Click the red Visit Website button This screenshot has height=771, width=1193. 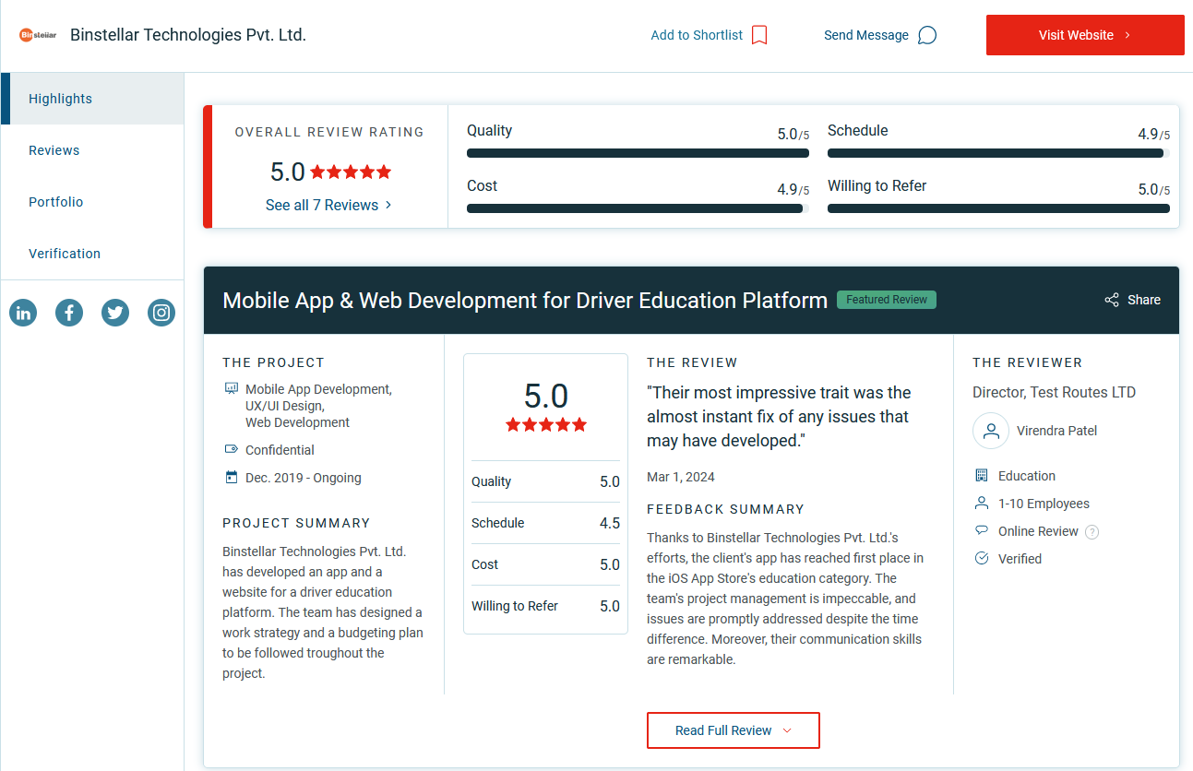(x=1084, y=35)
